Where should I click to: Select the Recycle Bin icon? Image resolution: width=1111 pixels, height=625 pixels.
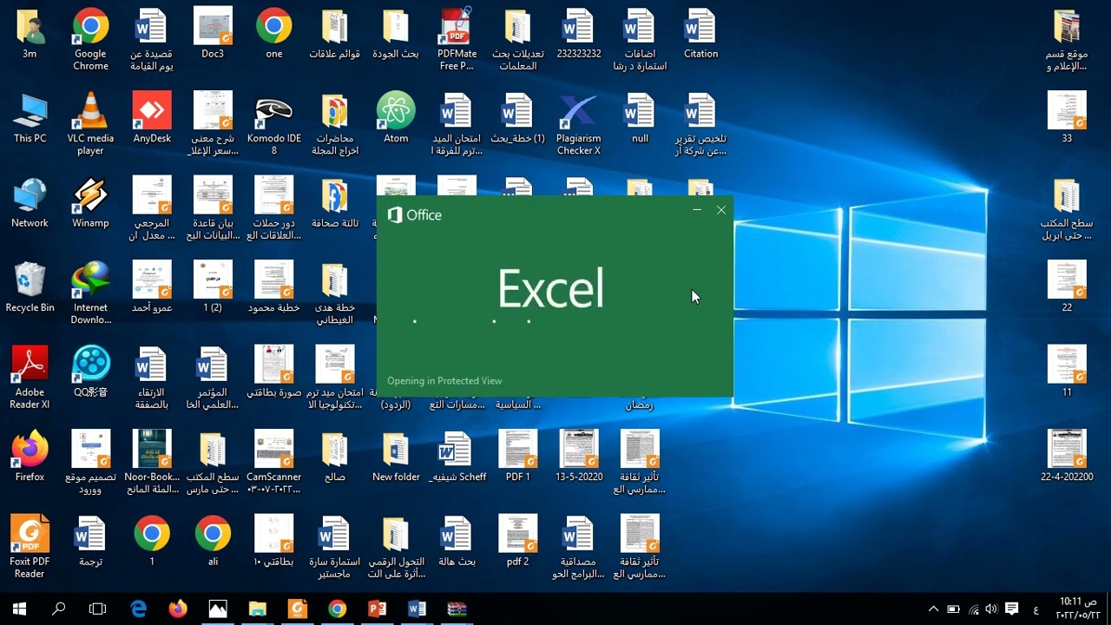(30, 286)
